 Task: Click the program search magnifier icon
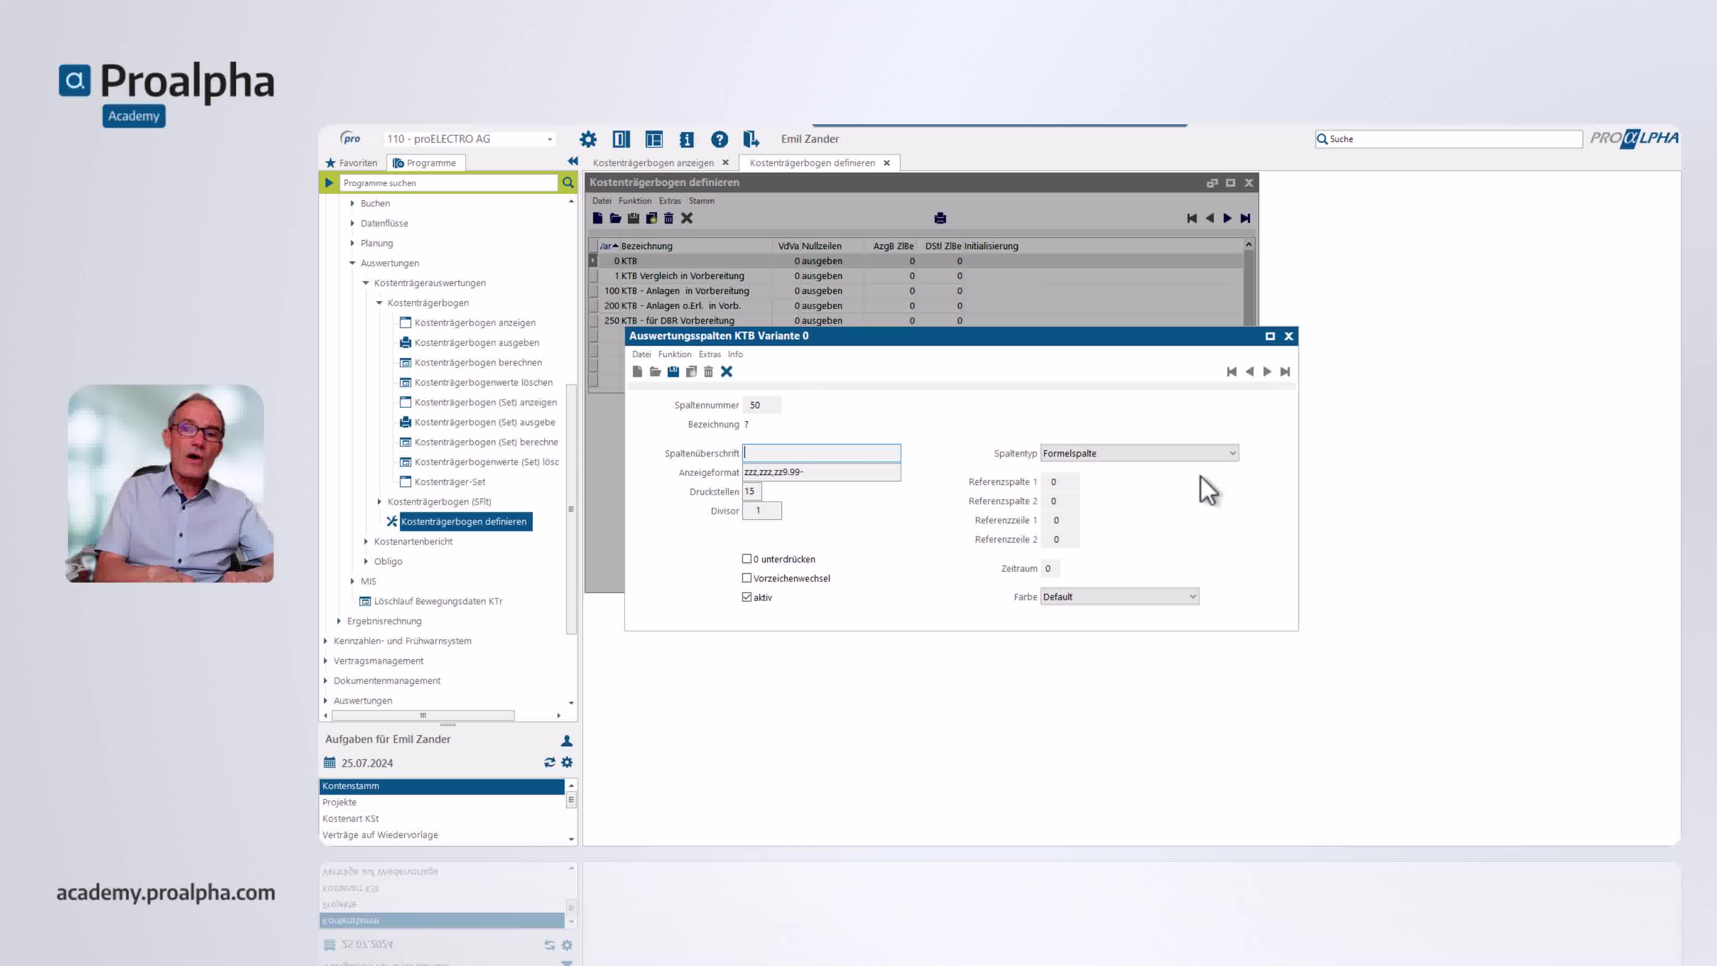[x=568, y=182]
